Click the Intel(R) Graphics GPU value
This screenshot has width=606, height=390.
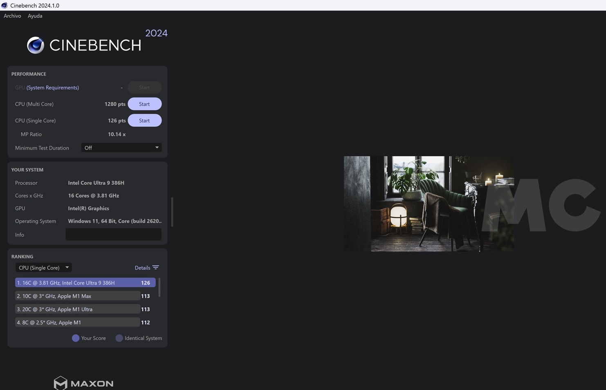click(88, 208)
